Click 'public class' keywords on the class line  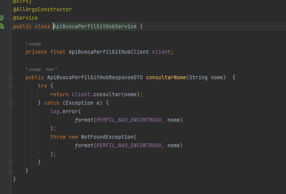[x=32, y=26]
